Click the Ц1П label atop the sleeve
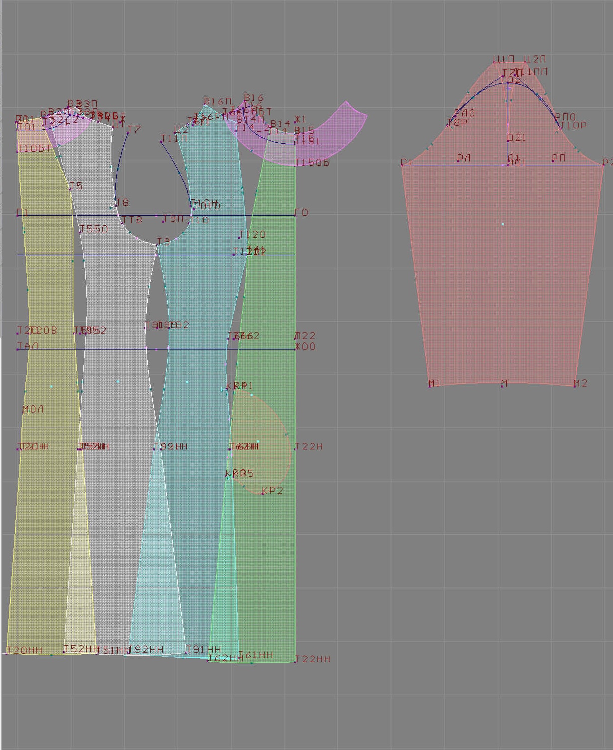 click(x=503, y=59)
